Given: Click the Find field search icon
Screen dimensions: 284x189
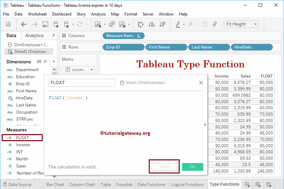Looking at the screenshot, I should pyautogui.click(x=45, y=62).
